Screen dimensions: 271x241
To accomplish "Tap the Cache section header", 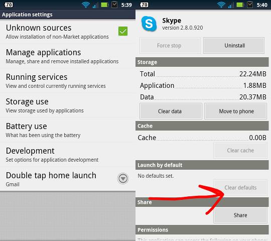I will point(202,126).
